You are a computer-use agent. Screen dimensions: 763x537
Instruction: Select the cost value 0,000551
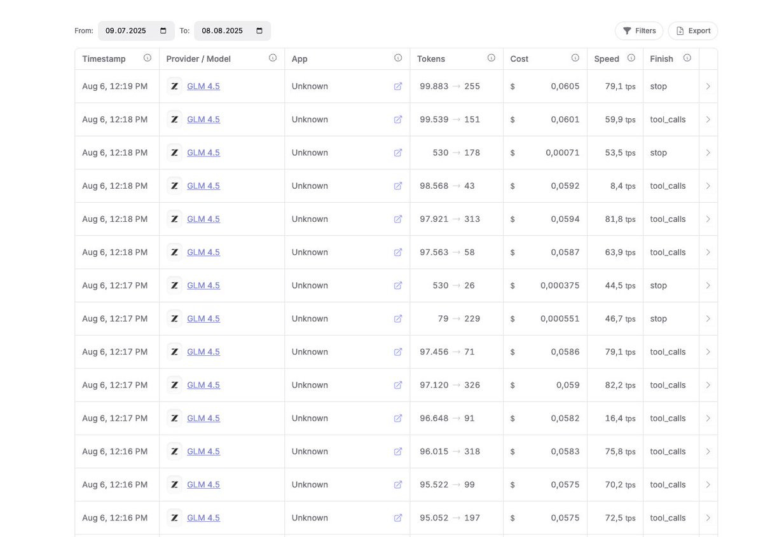(x=560, y=318)
